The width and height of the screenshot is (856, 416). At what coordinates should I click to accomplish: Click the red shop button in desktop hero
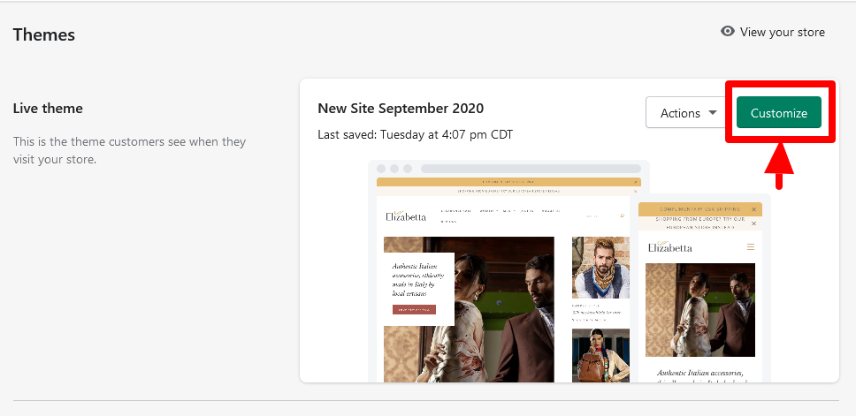pyautogui.click(x=414, y=310)
